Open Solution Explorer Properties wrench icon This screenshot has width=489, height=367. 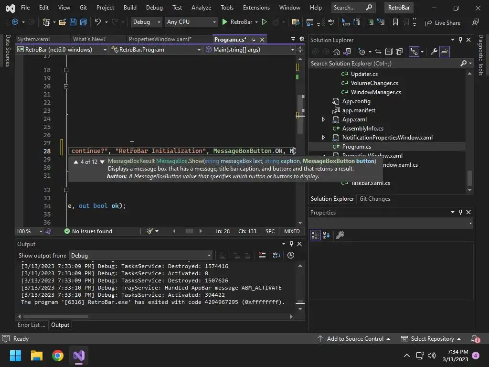click(434, 52)
